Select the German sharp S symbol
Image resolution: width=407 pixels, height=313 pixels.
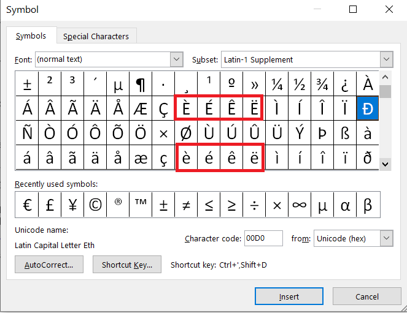(x=345, y=133)
